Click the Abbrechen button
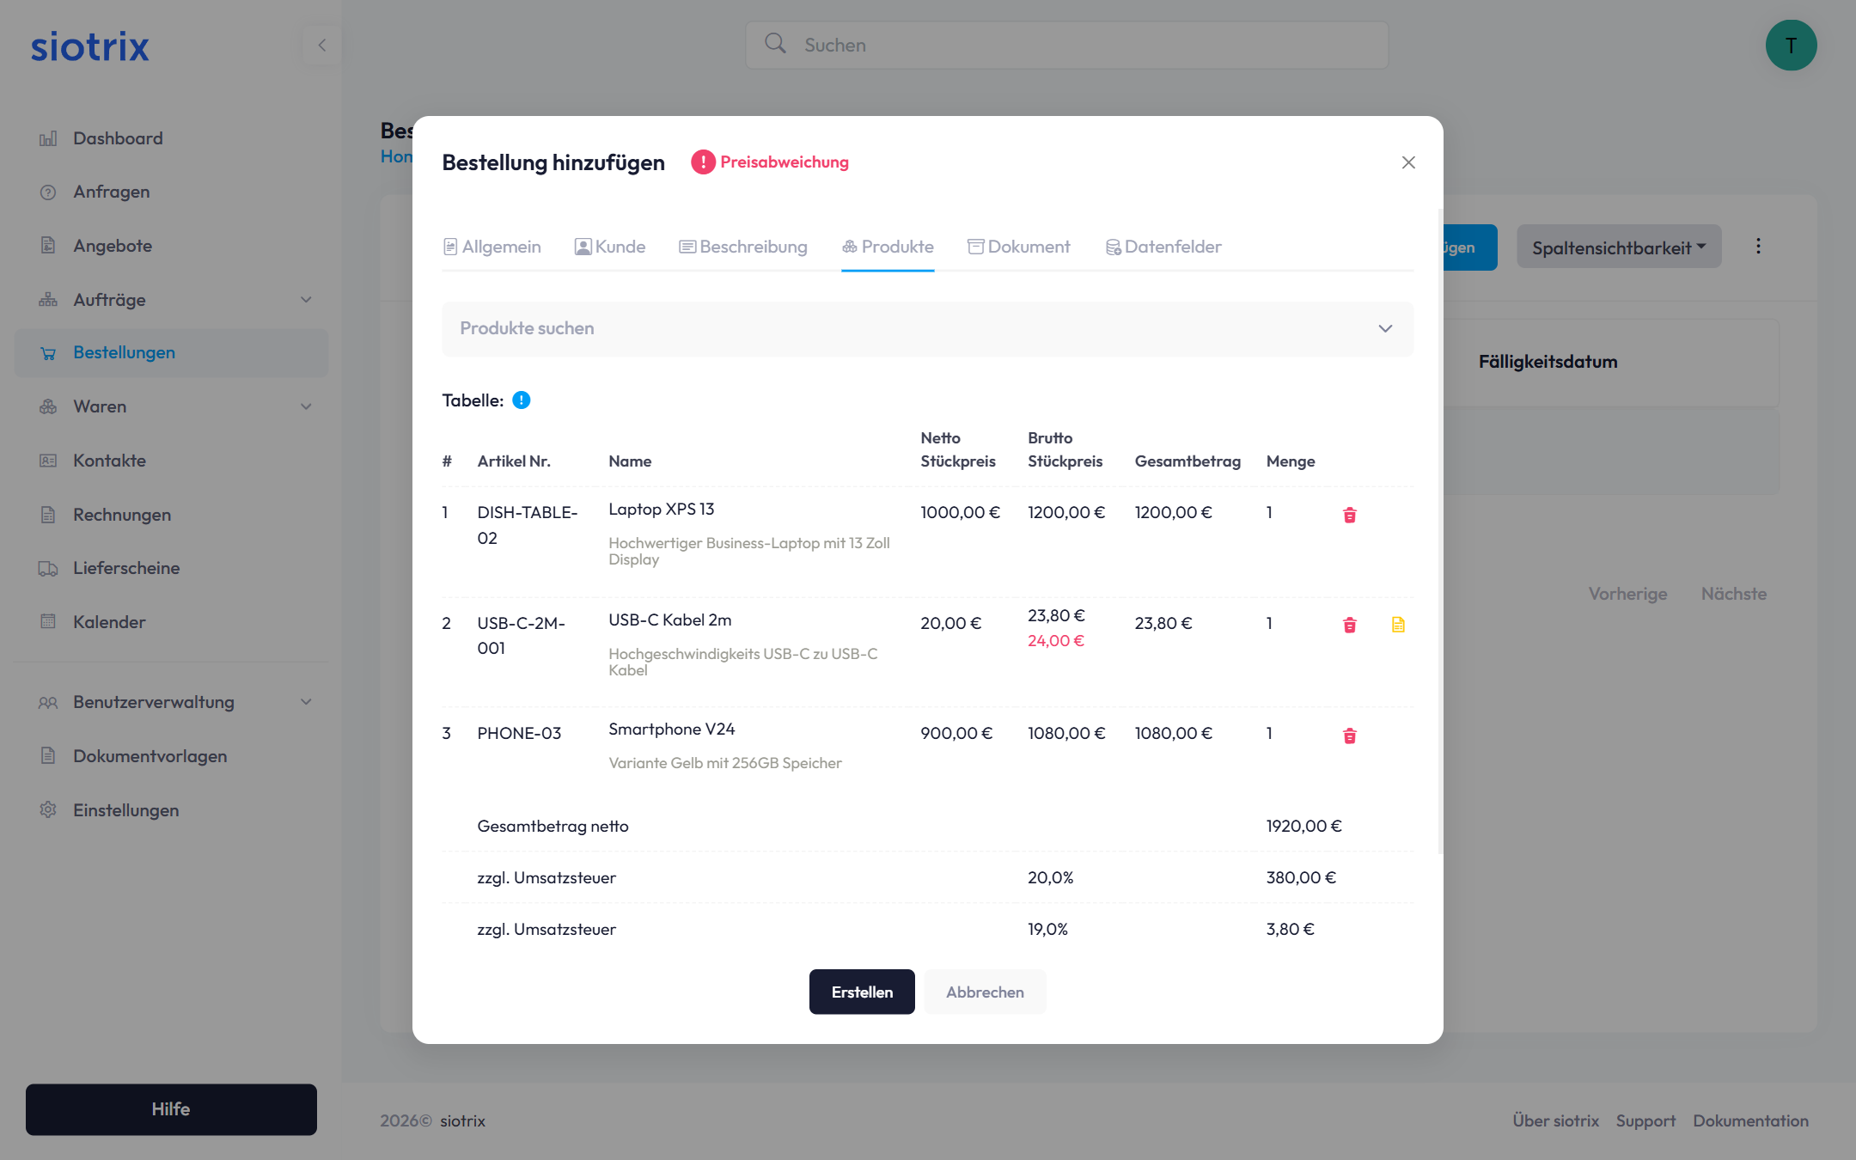The height and width of the screenshot is (1160, 1856). 985,992
